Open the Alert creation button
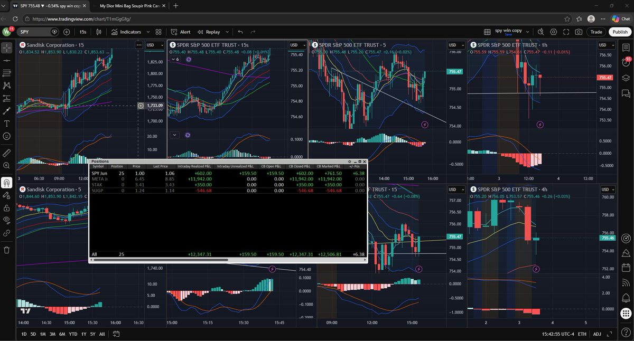 click(x=181, y=32)
